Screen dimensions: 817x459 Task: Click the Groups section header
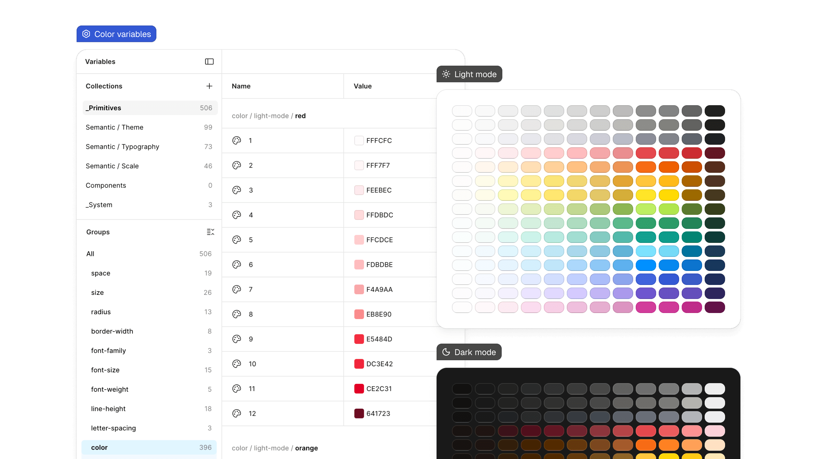click(98, 232)
